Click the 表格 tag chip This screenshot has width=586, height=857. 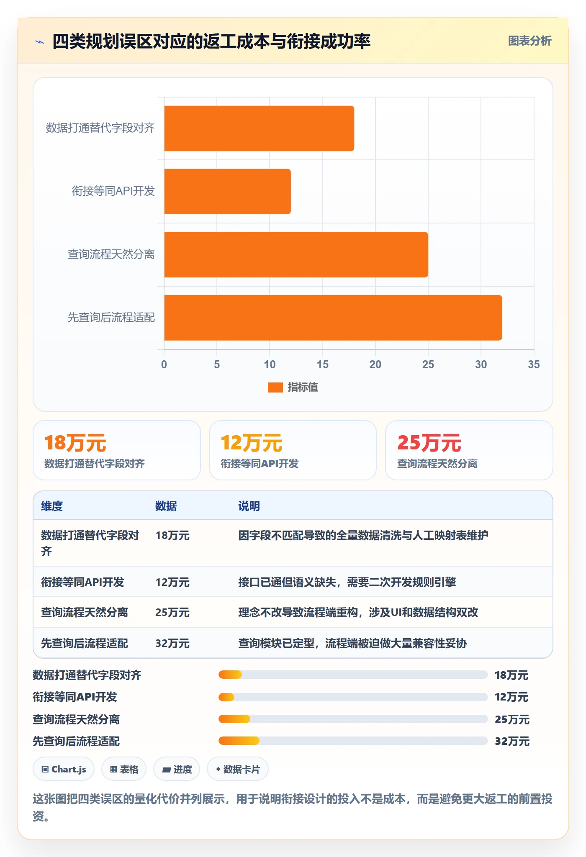click(x=124, y=769)
